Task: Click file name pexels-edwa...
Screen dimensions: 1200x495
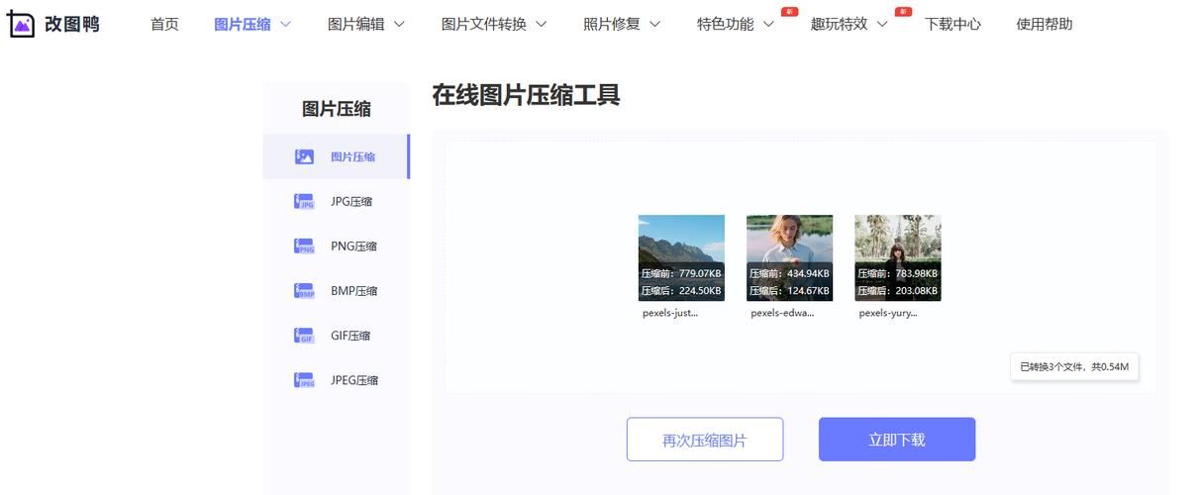Action: (782, 313)
